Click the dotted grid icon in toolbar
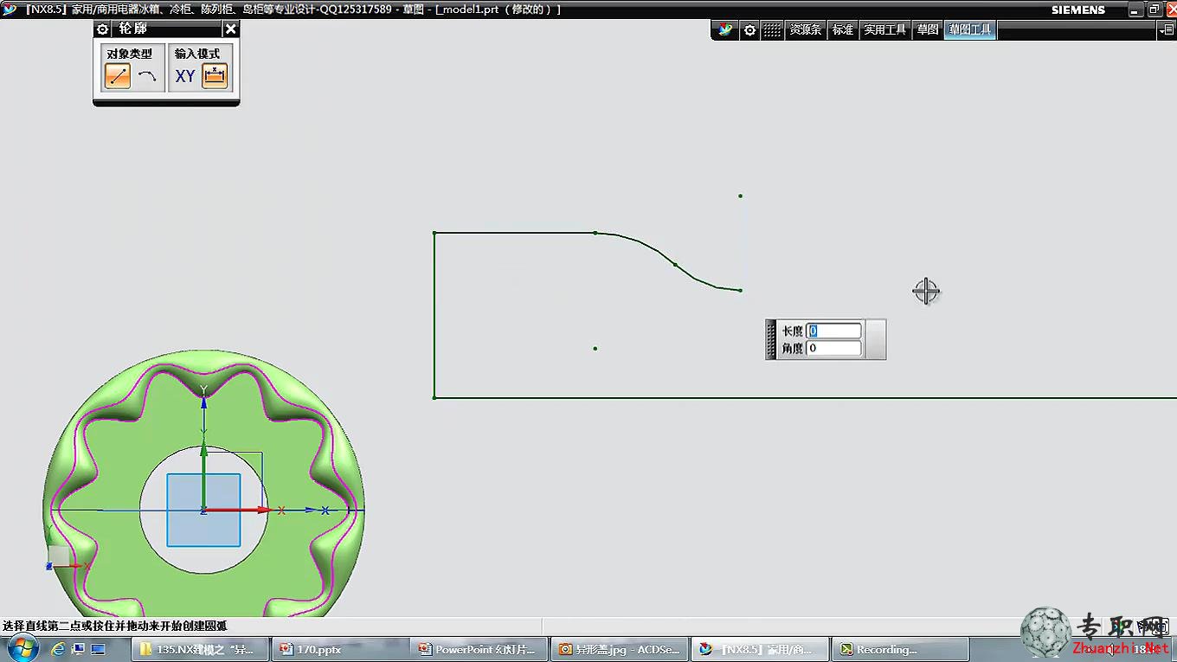Viewport: 1177px width, 662px height. pos(771,29)
